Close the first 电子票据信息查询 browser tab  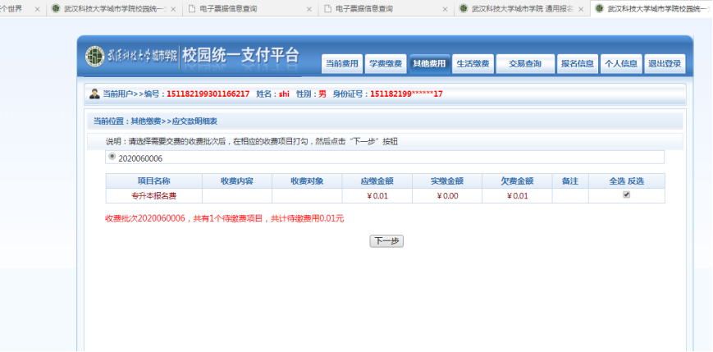(309, 9)
